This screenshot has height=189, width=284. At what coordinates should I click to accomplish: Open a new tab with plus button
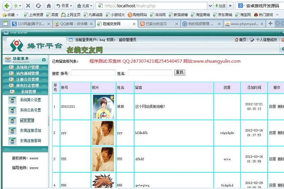[x=271, y=23]
